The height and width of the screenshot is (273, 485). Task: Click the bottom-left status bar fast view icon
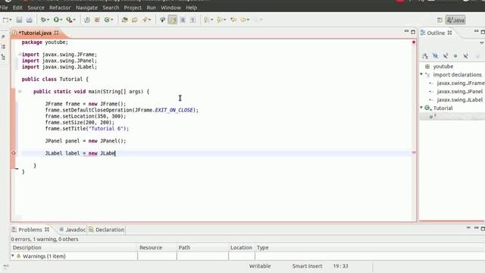coord(5,266)
